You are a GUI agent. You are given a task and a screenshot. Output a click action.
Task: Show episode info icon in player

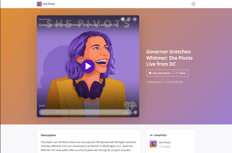coord(123,19)
